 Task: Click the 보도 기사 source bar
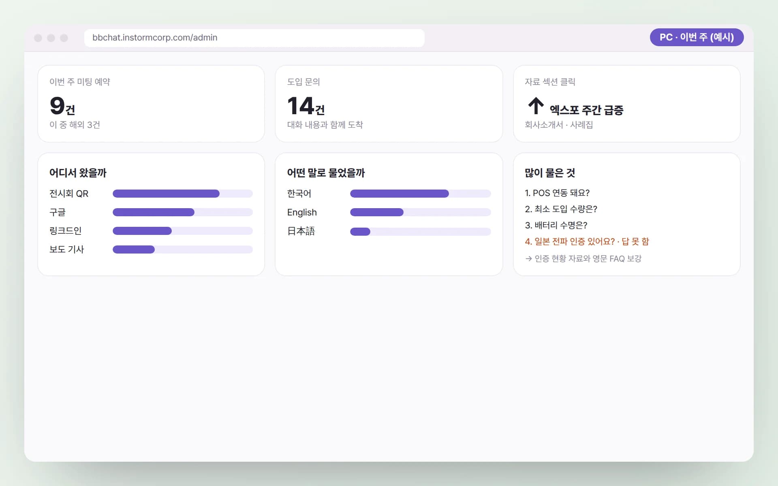[x=183, y=249]
